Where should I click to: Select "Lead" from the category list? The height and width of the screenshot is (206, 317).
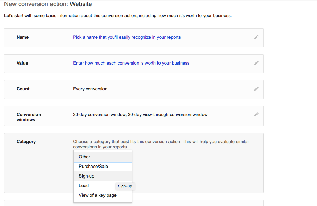click(95, 186)
